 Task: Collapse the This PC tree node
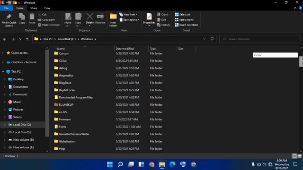tap(3, 72)
